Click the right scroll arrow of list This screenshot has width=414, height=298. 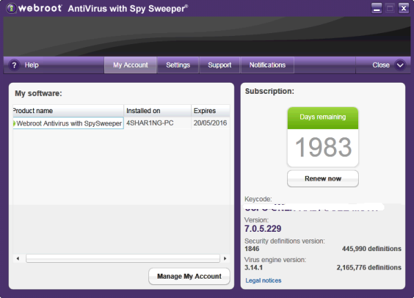click(x=226, y=259)
